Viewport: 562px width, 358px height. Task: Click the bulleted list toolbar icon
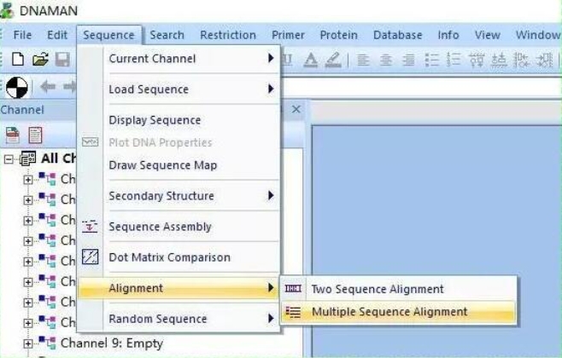coord(431,60)
